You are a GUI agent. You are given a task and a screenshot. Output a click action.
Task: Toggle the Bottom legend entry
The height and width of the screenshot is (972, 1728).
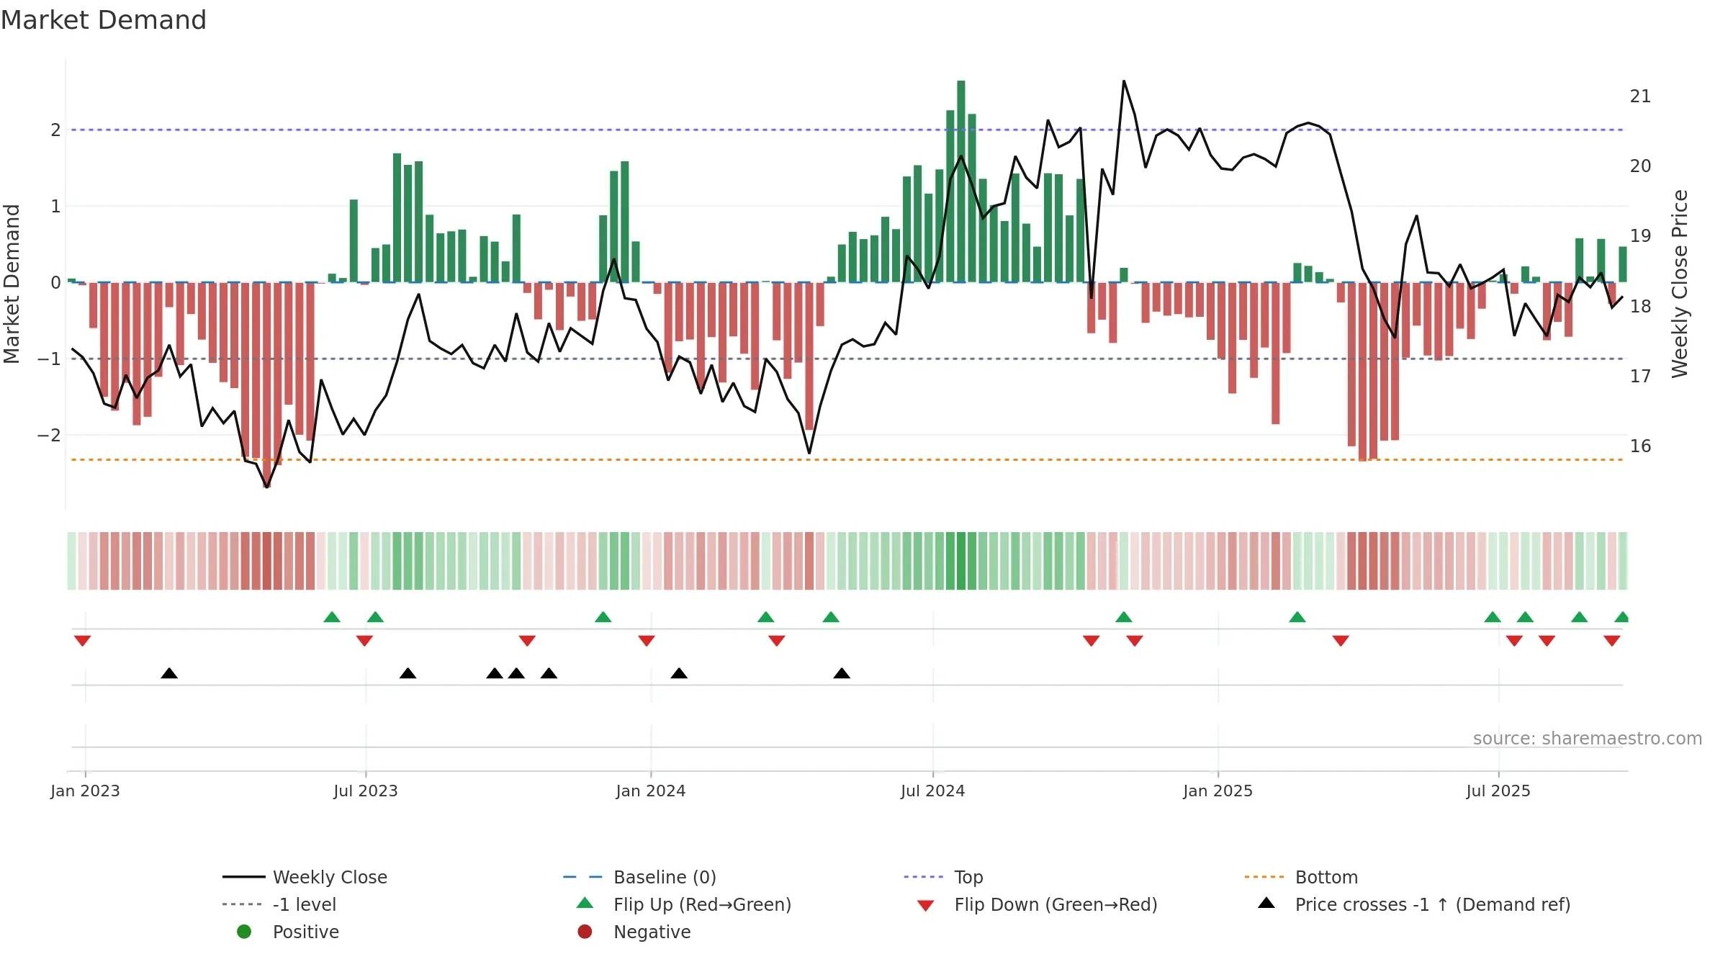pos(1301,877)
